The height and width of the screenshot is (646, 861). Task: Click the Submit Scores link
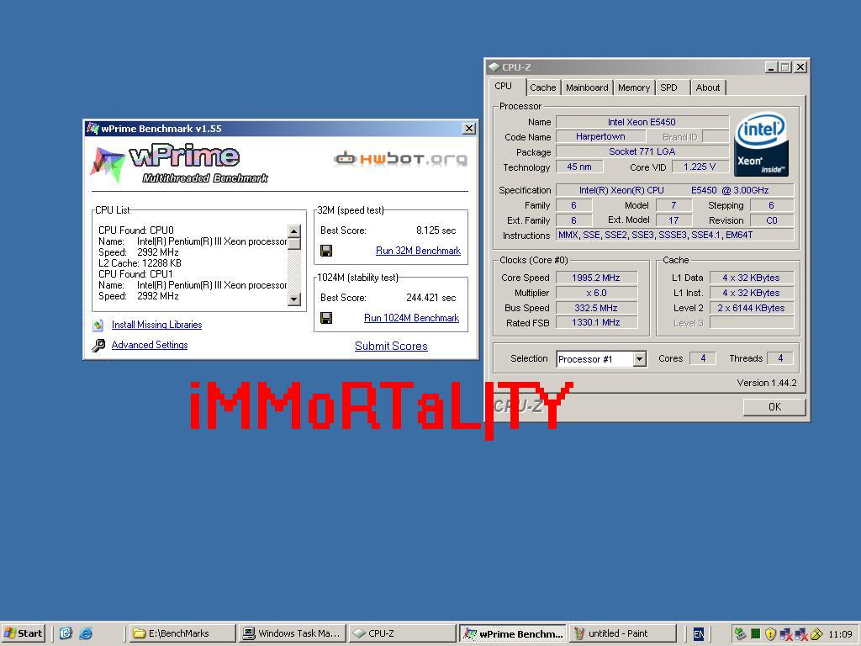391,346
